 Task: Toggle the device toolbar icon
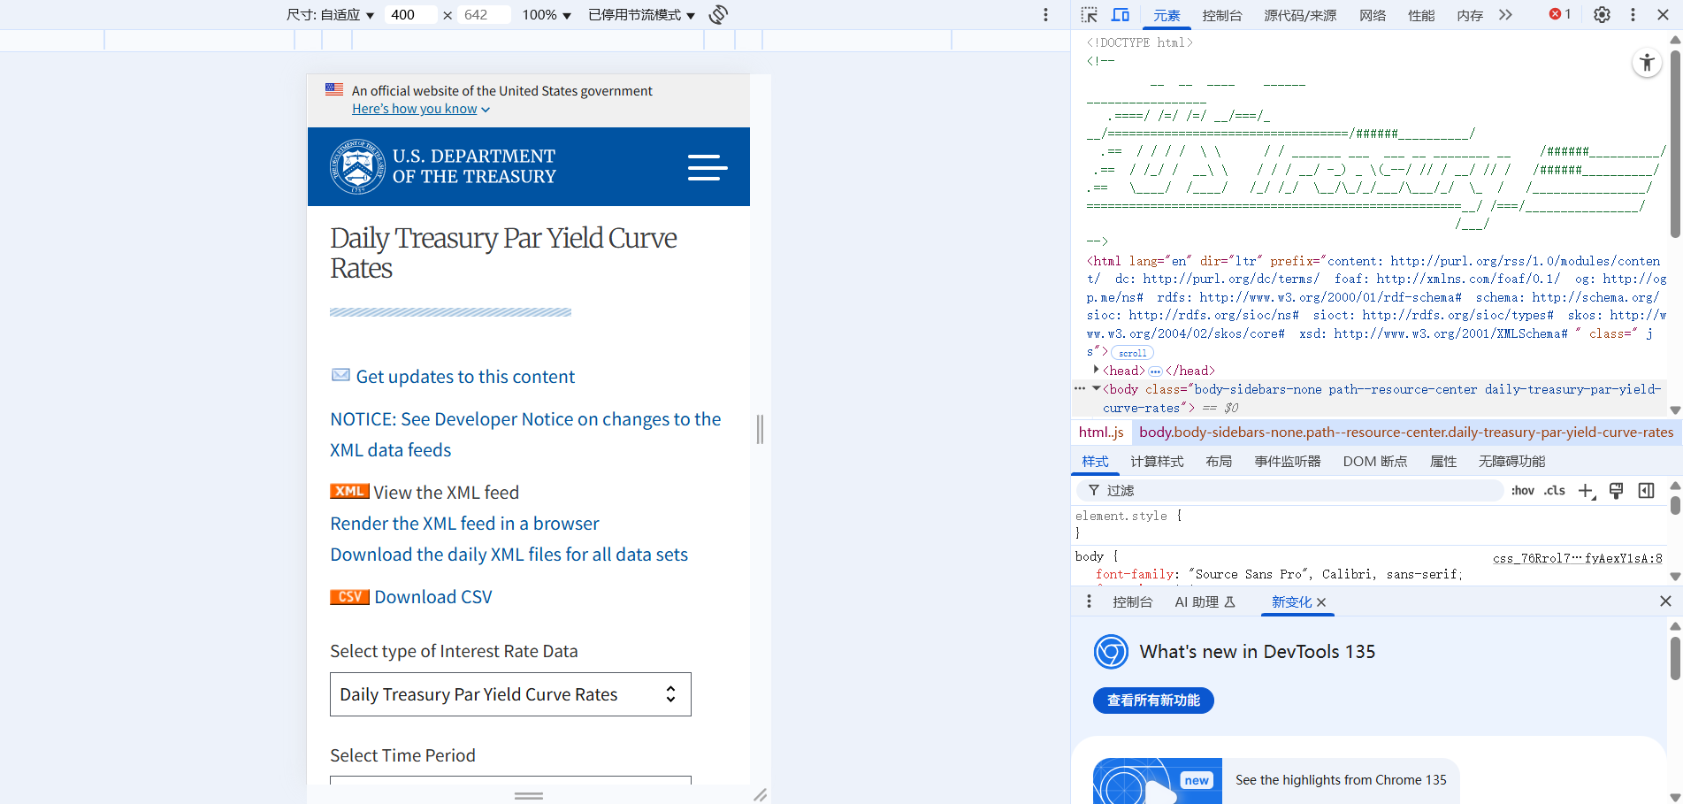click(1121, 15)
